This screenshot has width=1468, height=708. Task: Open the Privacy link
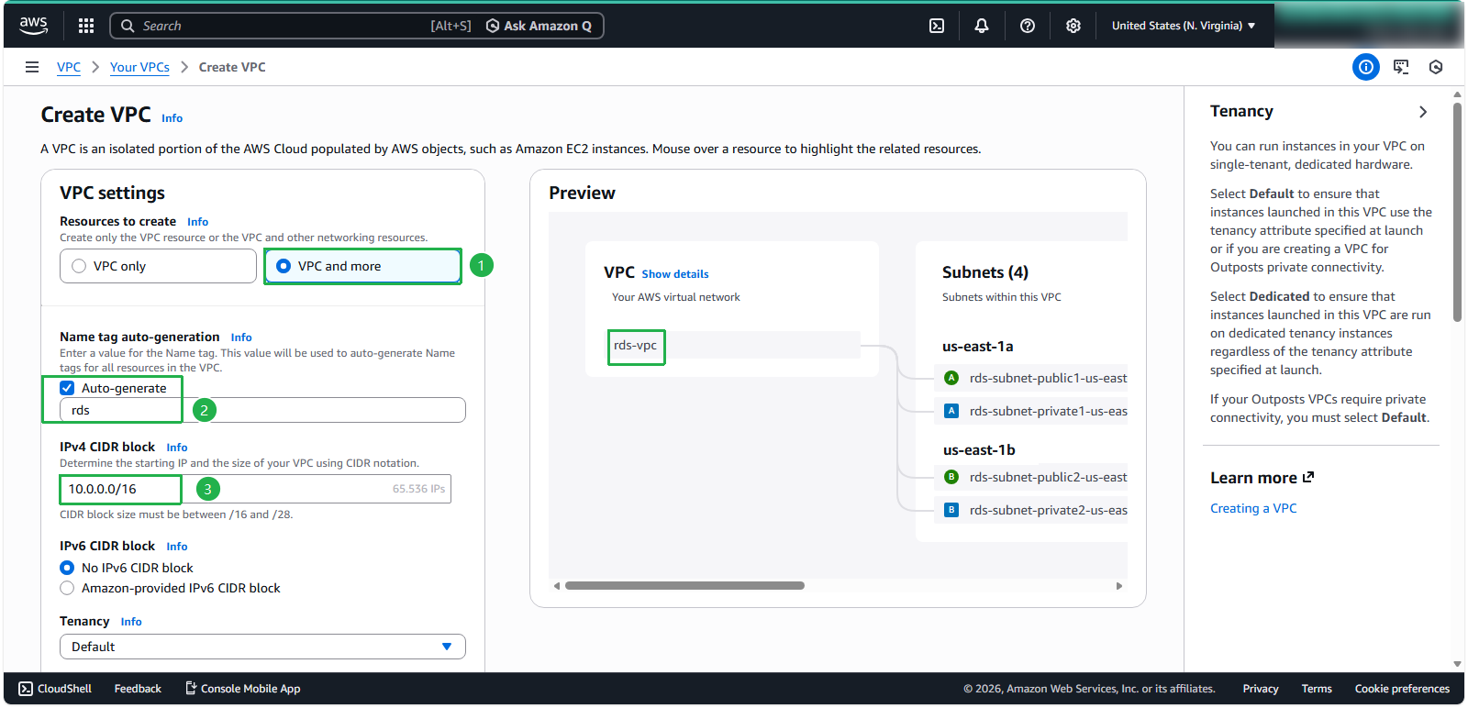[x=1261, y=689]
